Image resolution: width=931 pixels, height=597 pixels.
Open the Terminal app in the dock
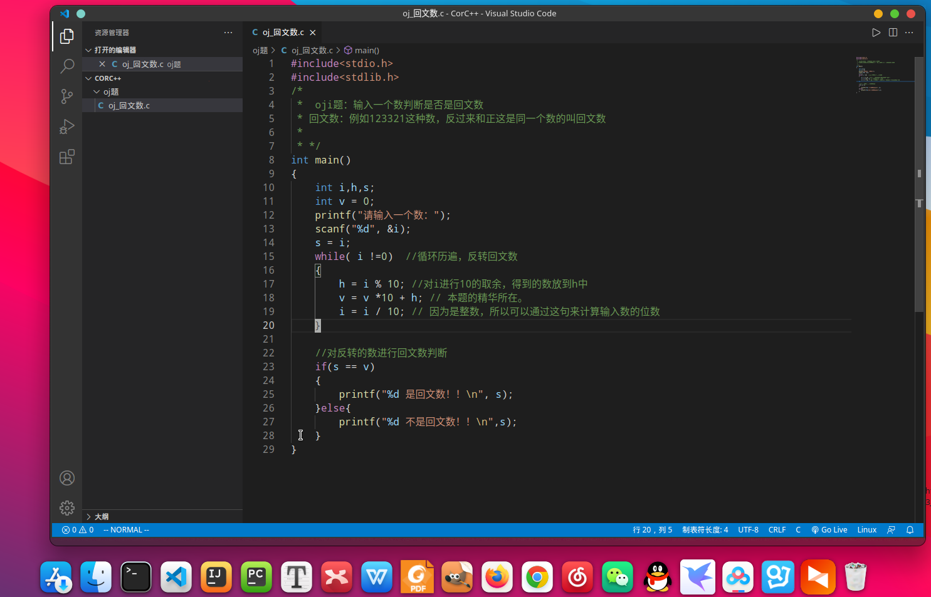136,576
